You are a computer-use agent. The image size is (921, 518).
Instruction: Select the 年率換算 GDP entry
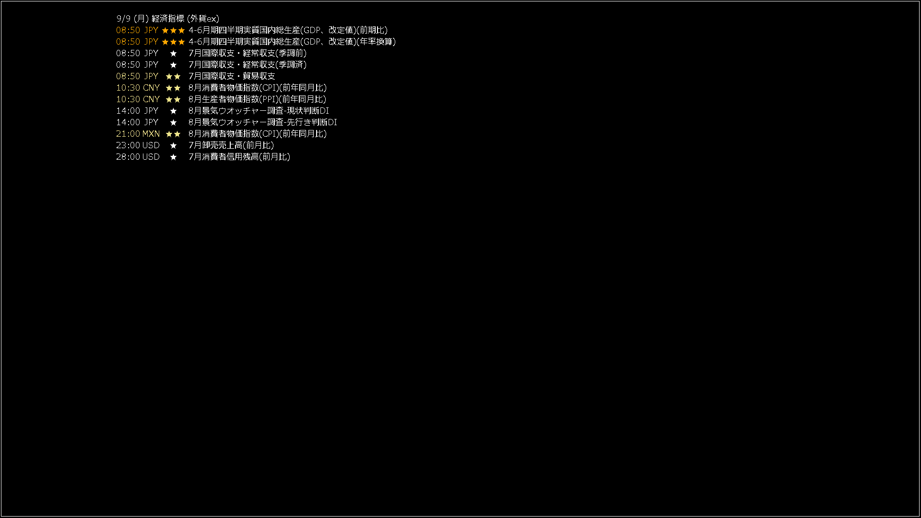click(292, 42)
